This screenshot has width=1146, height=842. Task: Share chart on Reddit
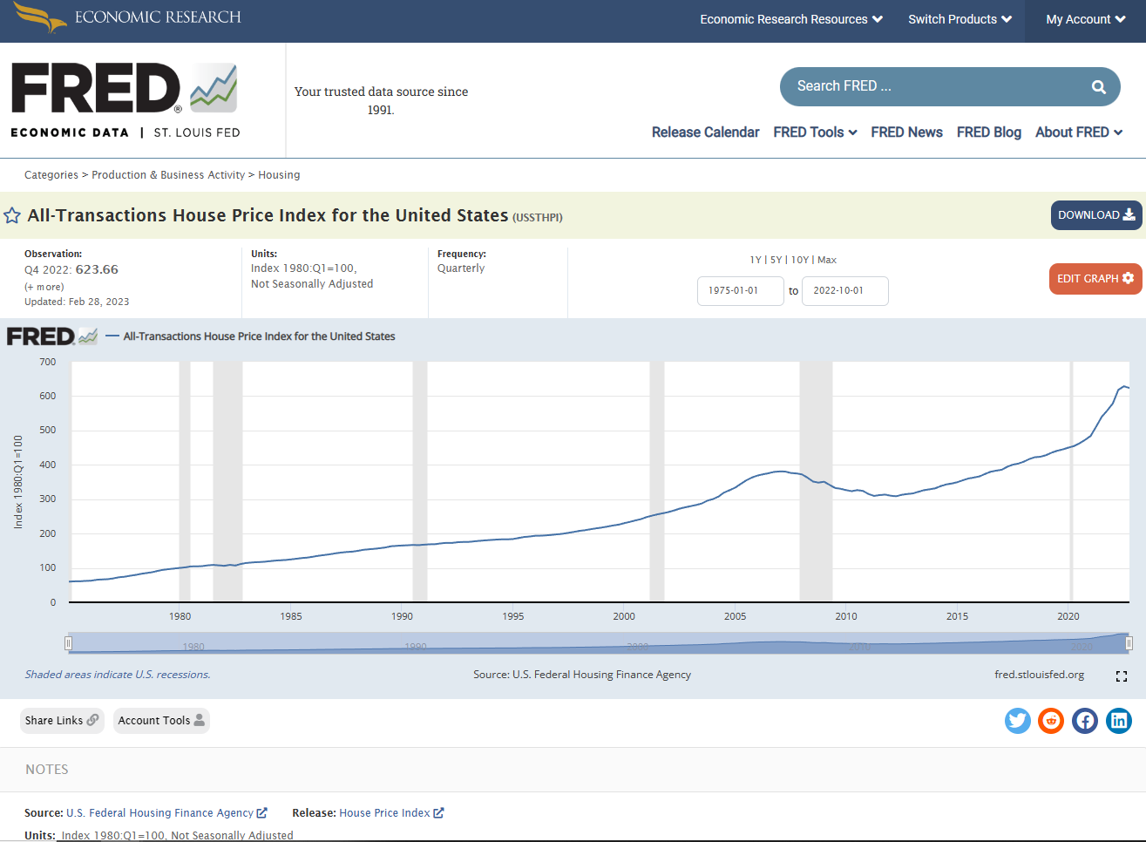pyautogui.click(x=1051, y=721)
